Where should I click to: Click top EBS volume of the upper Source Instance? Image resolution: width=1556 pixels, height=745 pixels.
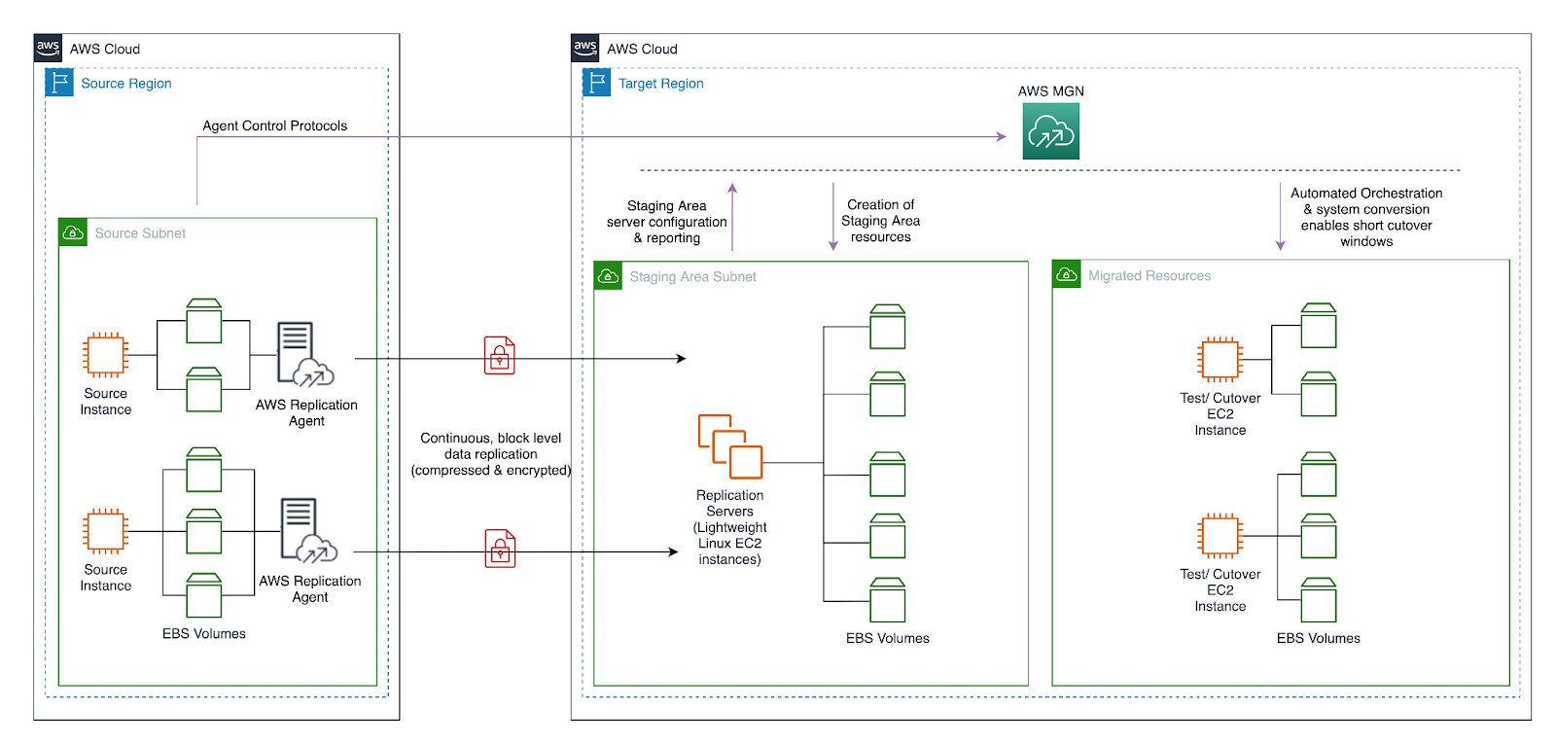tap(204, 321)
